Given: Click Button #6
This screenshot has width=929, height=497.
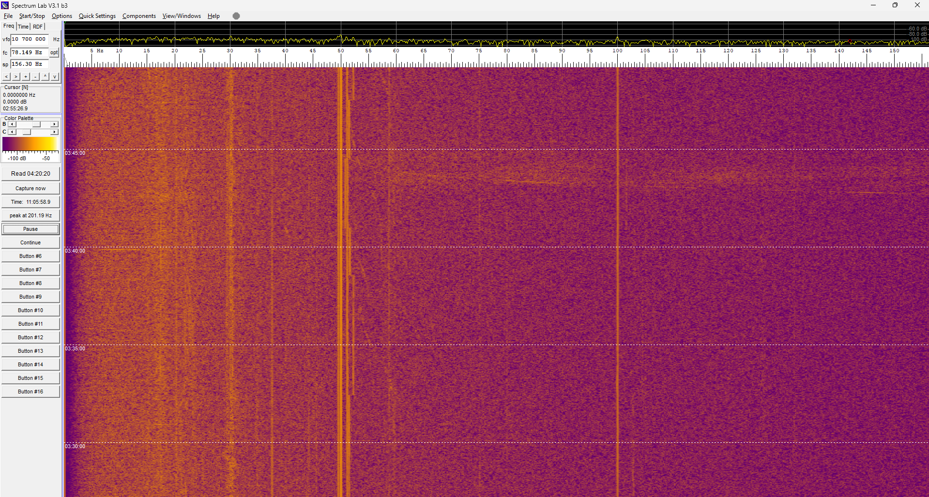Looking at the screenshot, I should pos(30,256).
